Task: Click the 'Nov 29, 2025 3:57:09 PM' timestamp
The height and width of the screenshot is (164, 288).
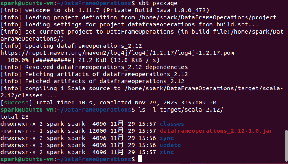Action: 175,102
